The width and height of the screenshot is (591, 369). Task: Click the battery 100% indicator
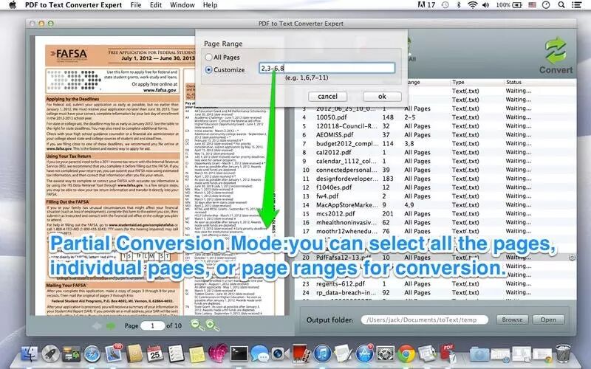[x=508, y=5]
